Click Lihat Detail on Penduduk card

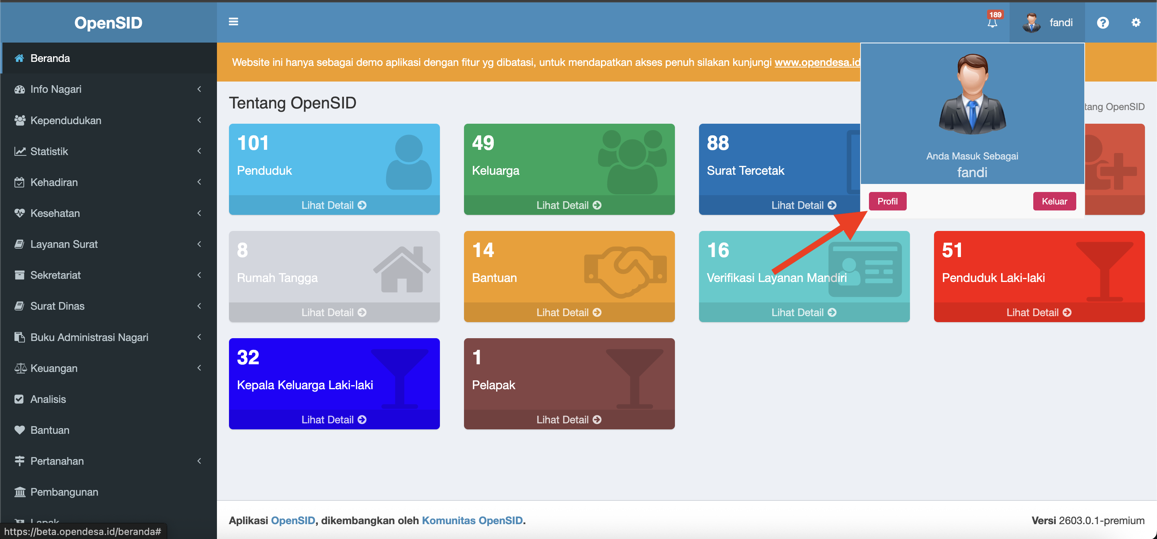tap(334, 205)
